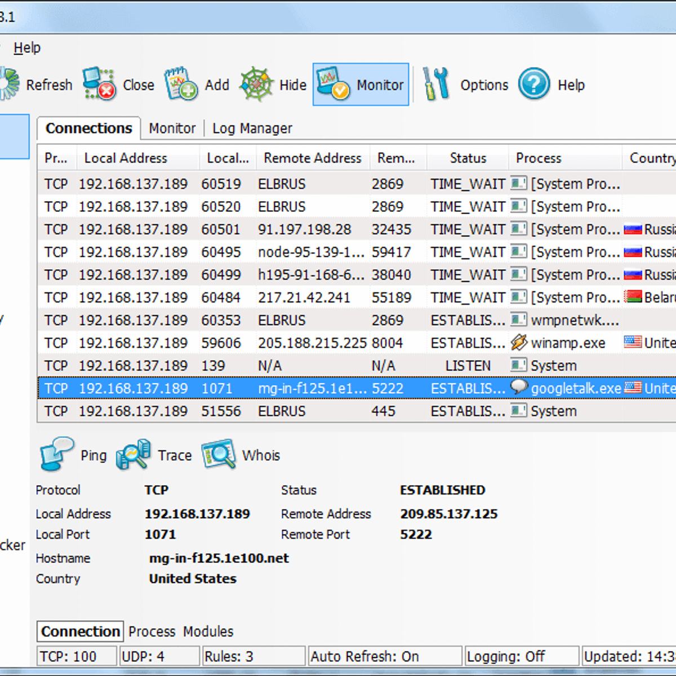Switch to the Log Manager tab
The height and width of the screenshot is (676, 676).
(x=252, y=128)
